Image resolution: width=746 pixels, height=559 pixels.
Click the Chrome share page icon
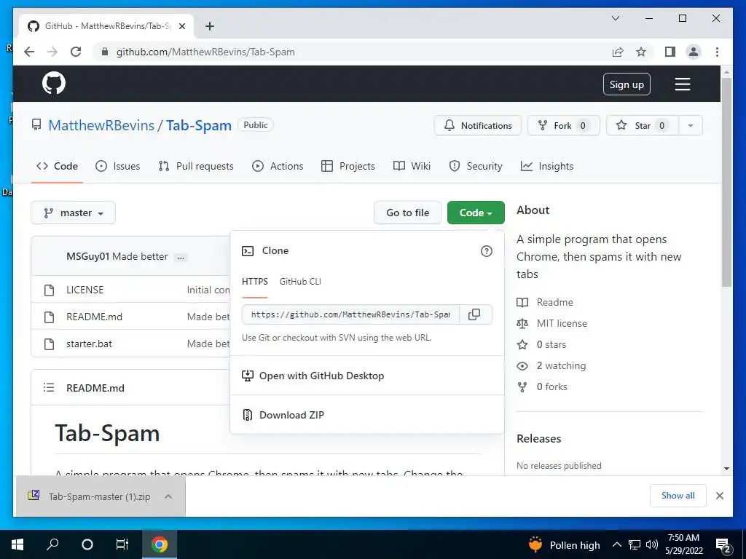point(618,52)
